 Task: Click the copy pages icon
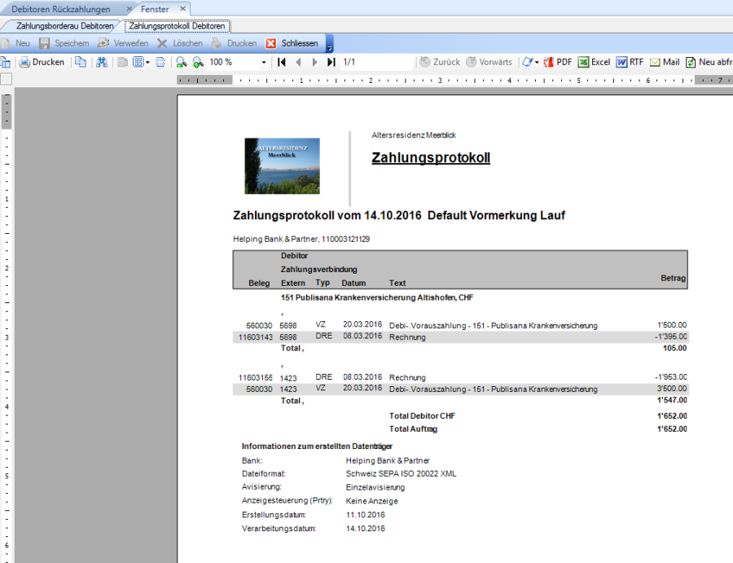(80, 62)
